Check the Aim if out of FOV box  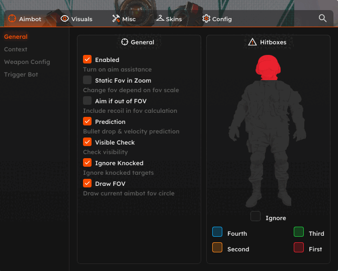pyautogui.click(x=88, y=101)
